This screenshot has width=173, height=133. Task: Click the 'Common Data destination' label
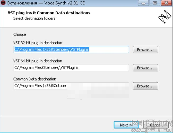click(x=35, y=79)
